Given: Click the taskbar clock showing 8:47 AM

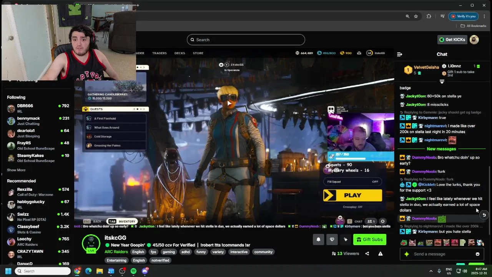Looking at the screenshot, I should tap(479, 271).
